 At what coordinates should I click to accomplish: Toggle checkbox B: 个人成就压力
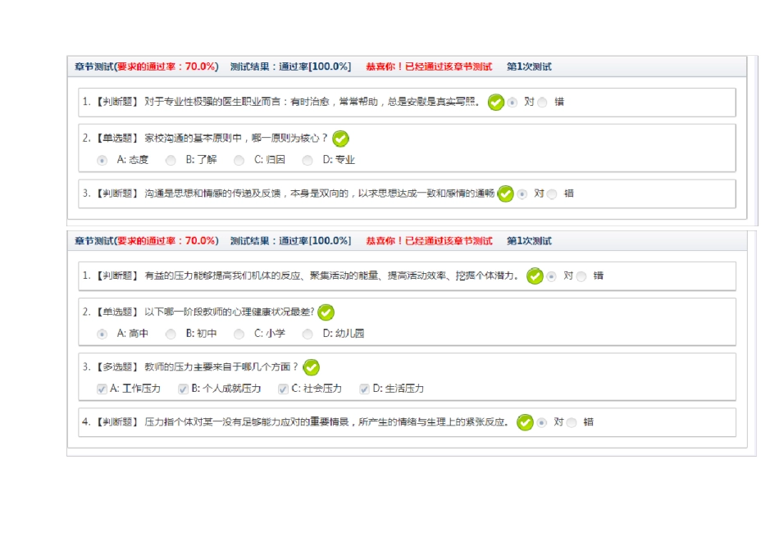pyautogui.click(x=183, y=389)
